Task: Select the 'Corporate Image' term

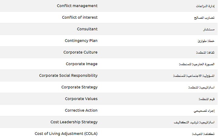Action: tap(82, 64)
